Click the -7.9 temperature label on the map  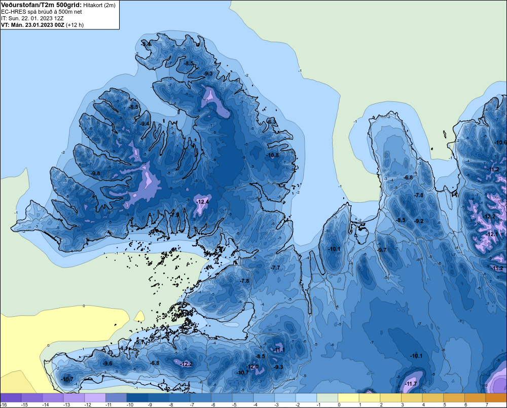tap(174, 214)
